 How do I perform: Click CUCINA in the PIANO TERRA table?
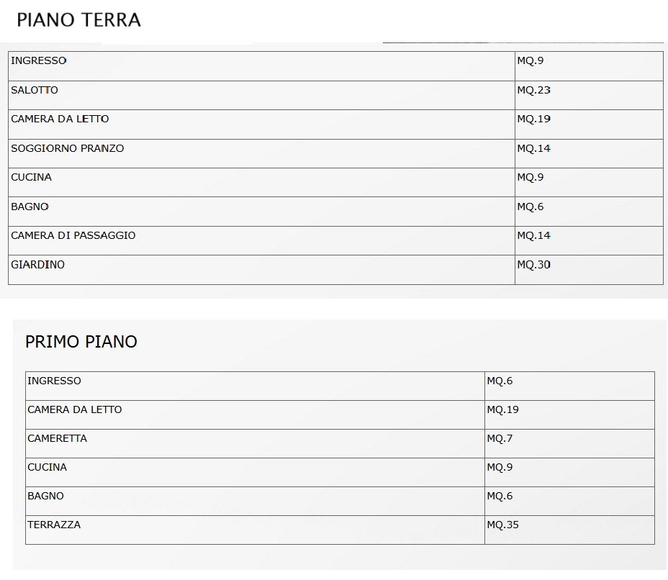31,178
